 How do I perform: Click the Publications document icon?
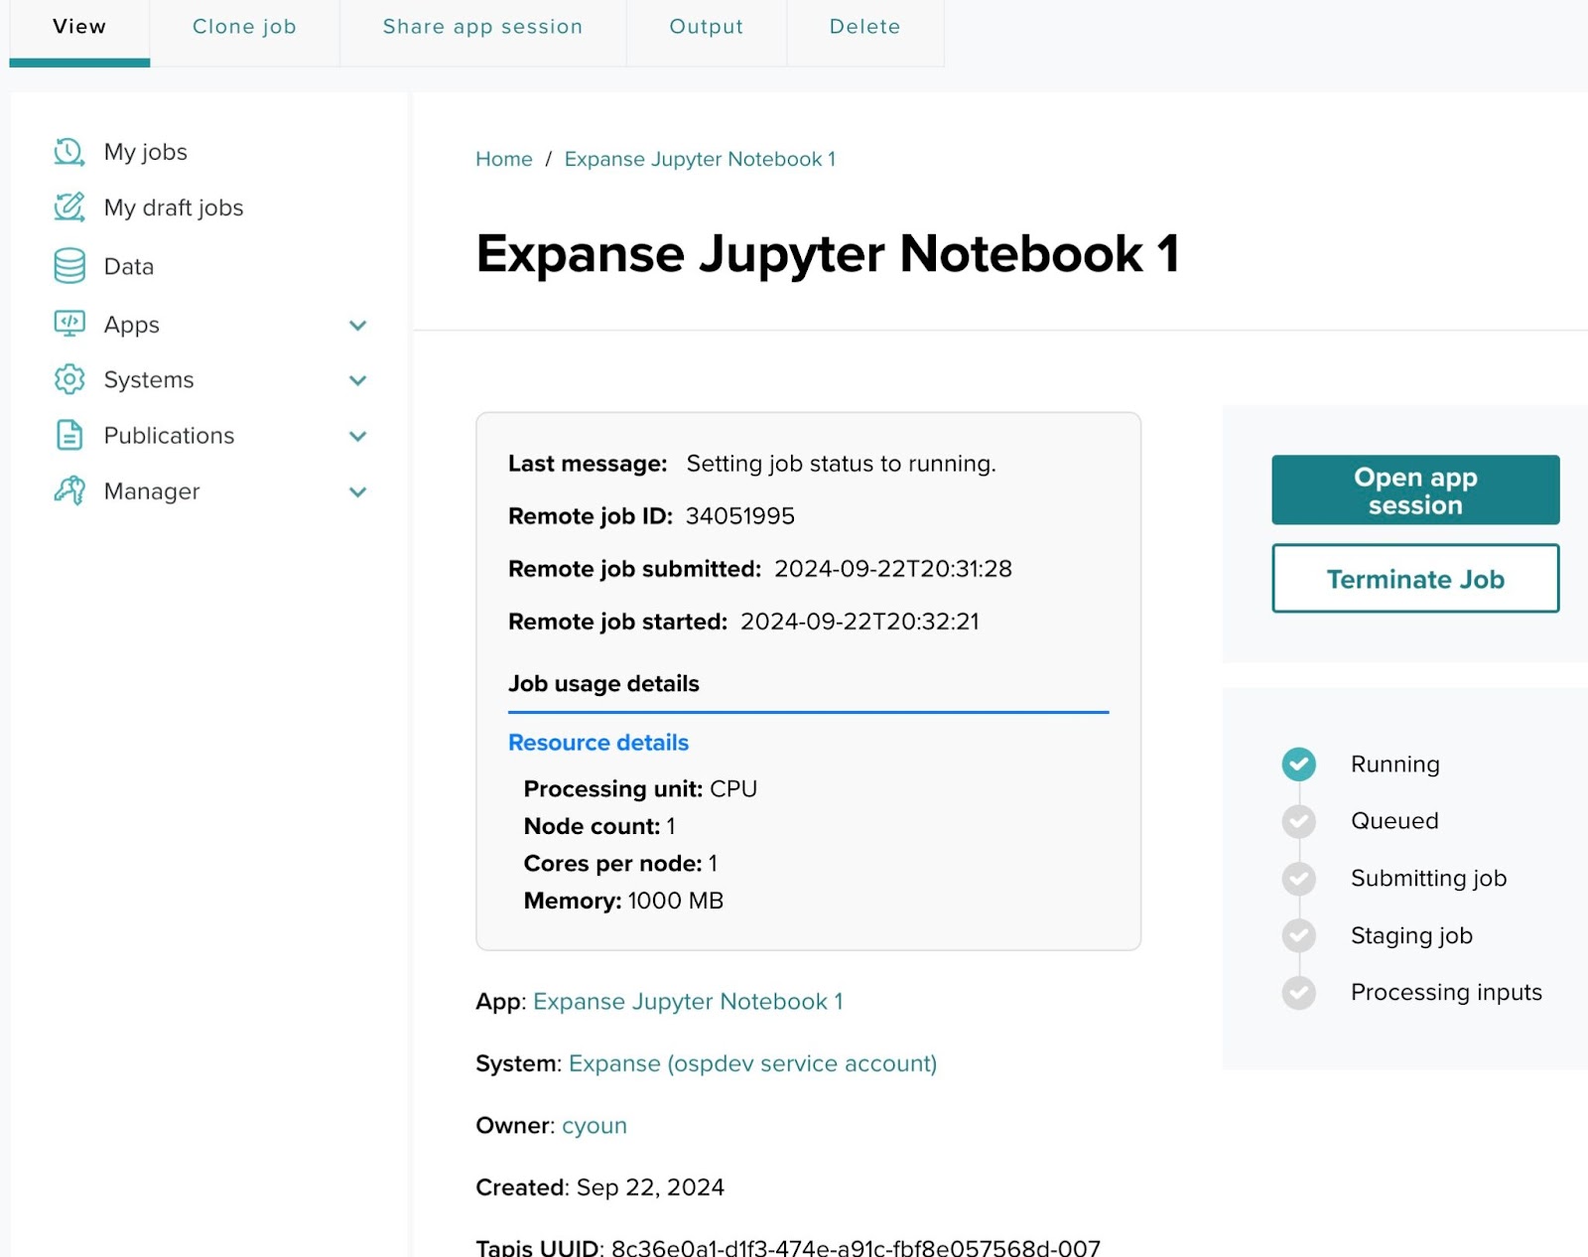coord(68,435)
